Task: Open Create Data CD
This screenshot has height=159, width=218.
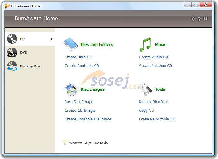Action: (x=78, y=57)
